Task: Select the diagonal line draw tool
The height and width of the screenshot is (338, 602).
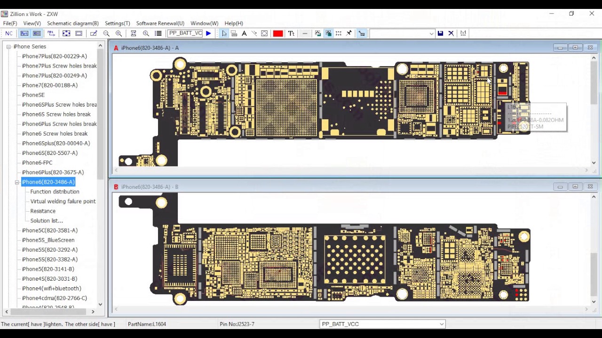Action: point(254,33)
